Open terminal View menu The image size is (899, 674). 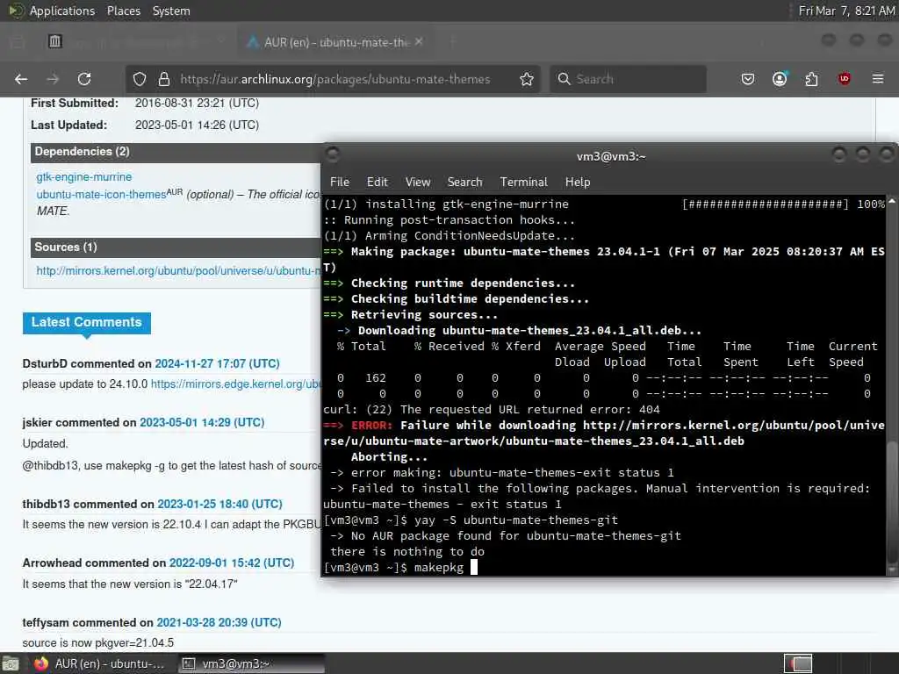418,182
